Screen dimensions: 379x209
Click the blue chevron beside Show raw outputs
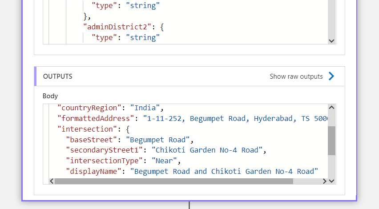pos(331,76)
